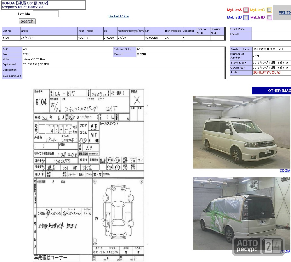The height and width of the screenshot is (262, 291).
Task: Select record value 自家用
Action: 141,54
